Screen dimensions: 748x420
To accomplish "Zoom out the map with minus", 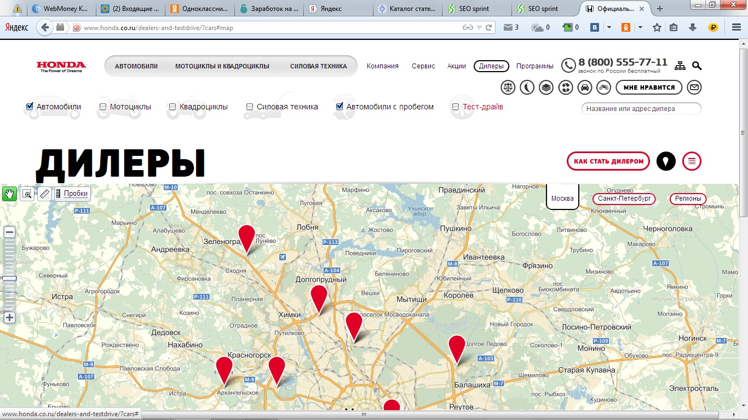I will (x=9, y=232).
